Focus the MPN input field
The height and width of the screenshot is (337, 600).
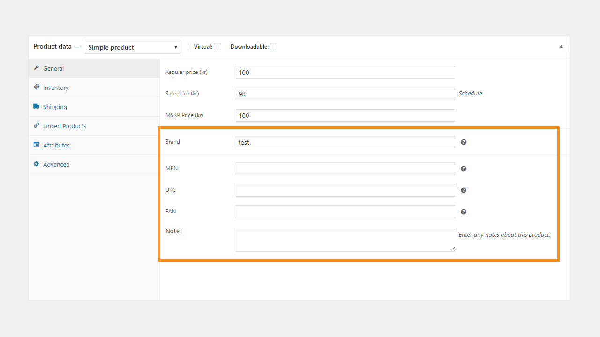[345, 168]
